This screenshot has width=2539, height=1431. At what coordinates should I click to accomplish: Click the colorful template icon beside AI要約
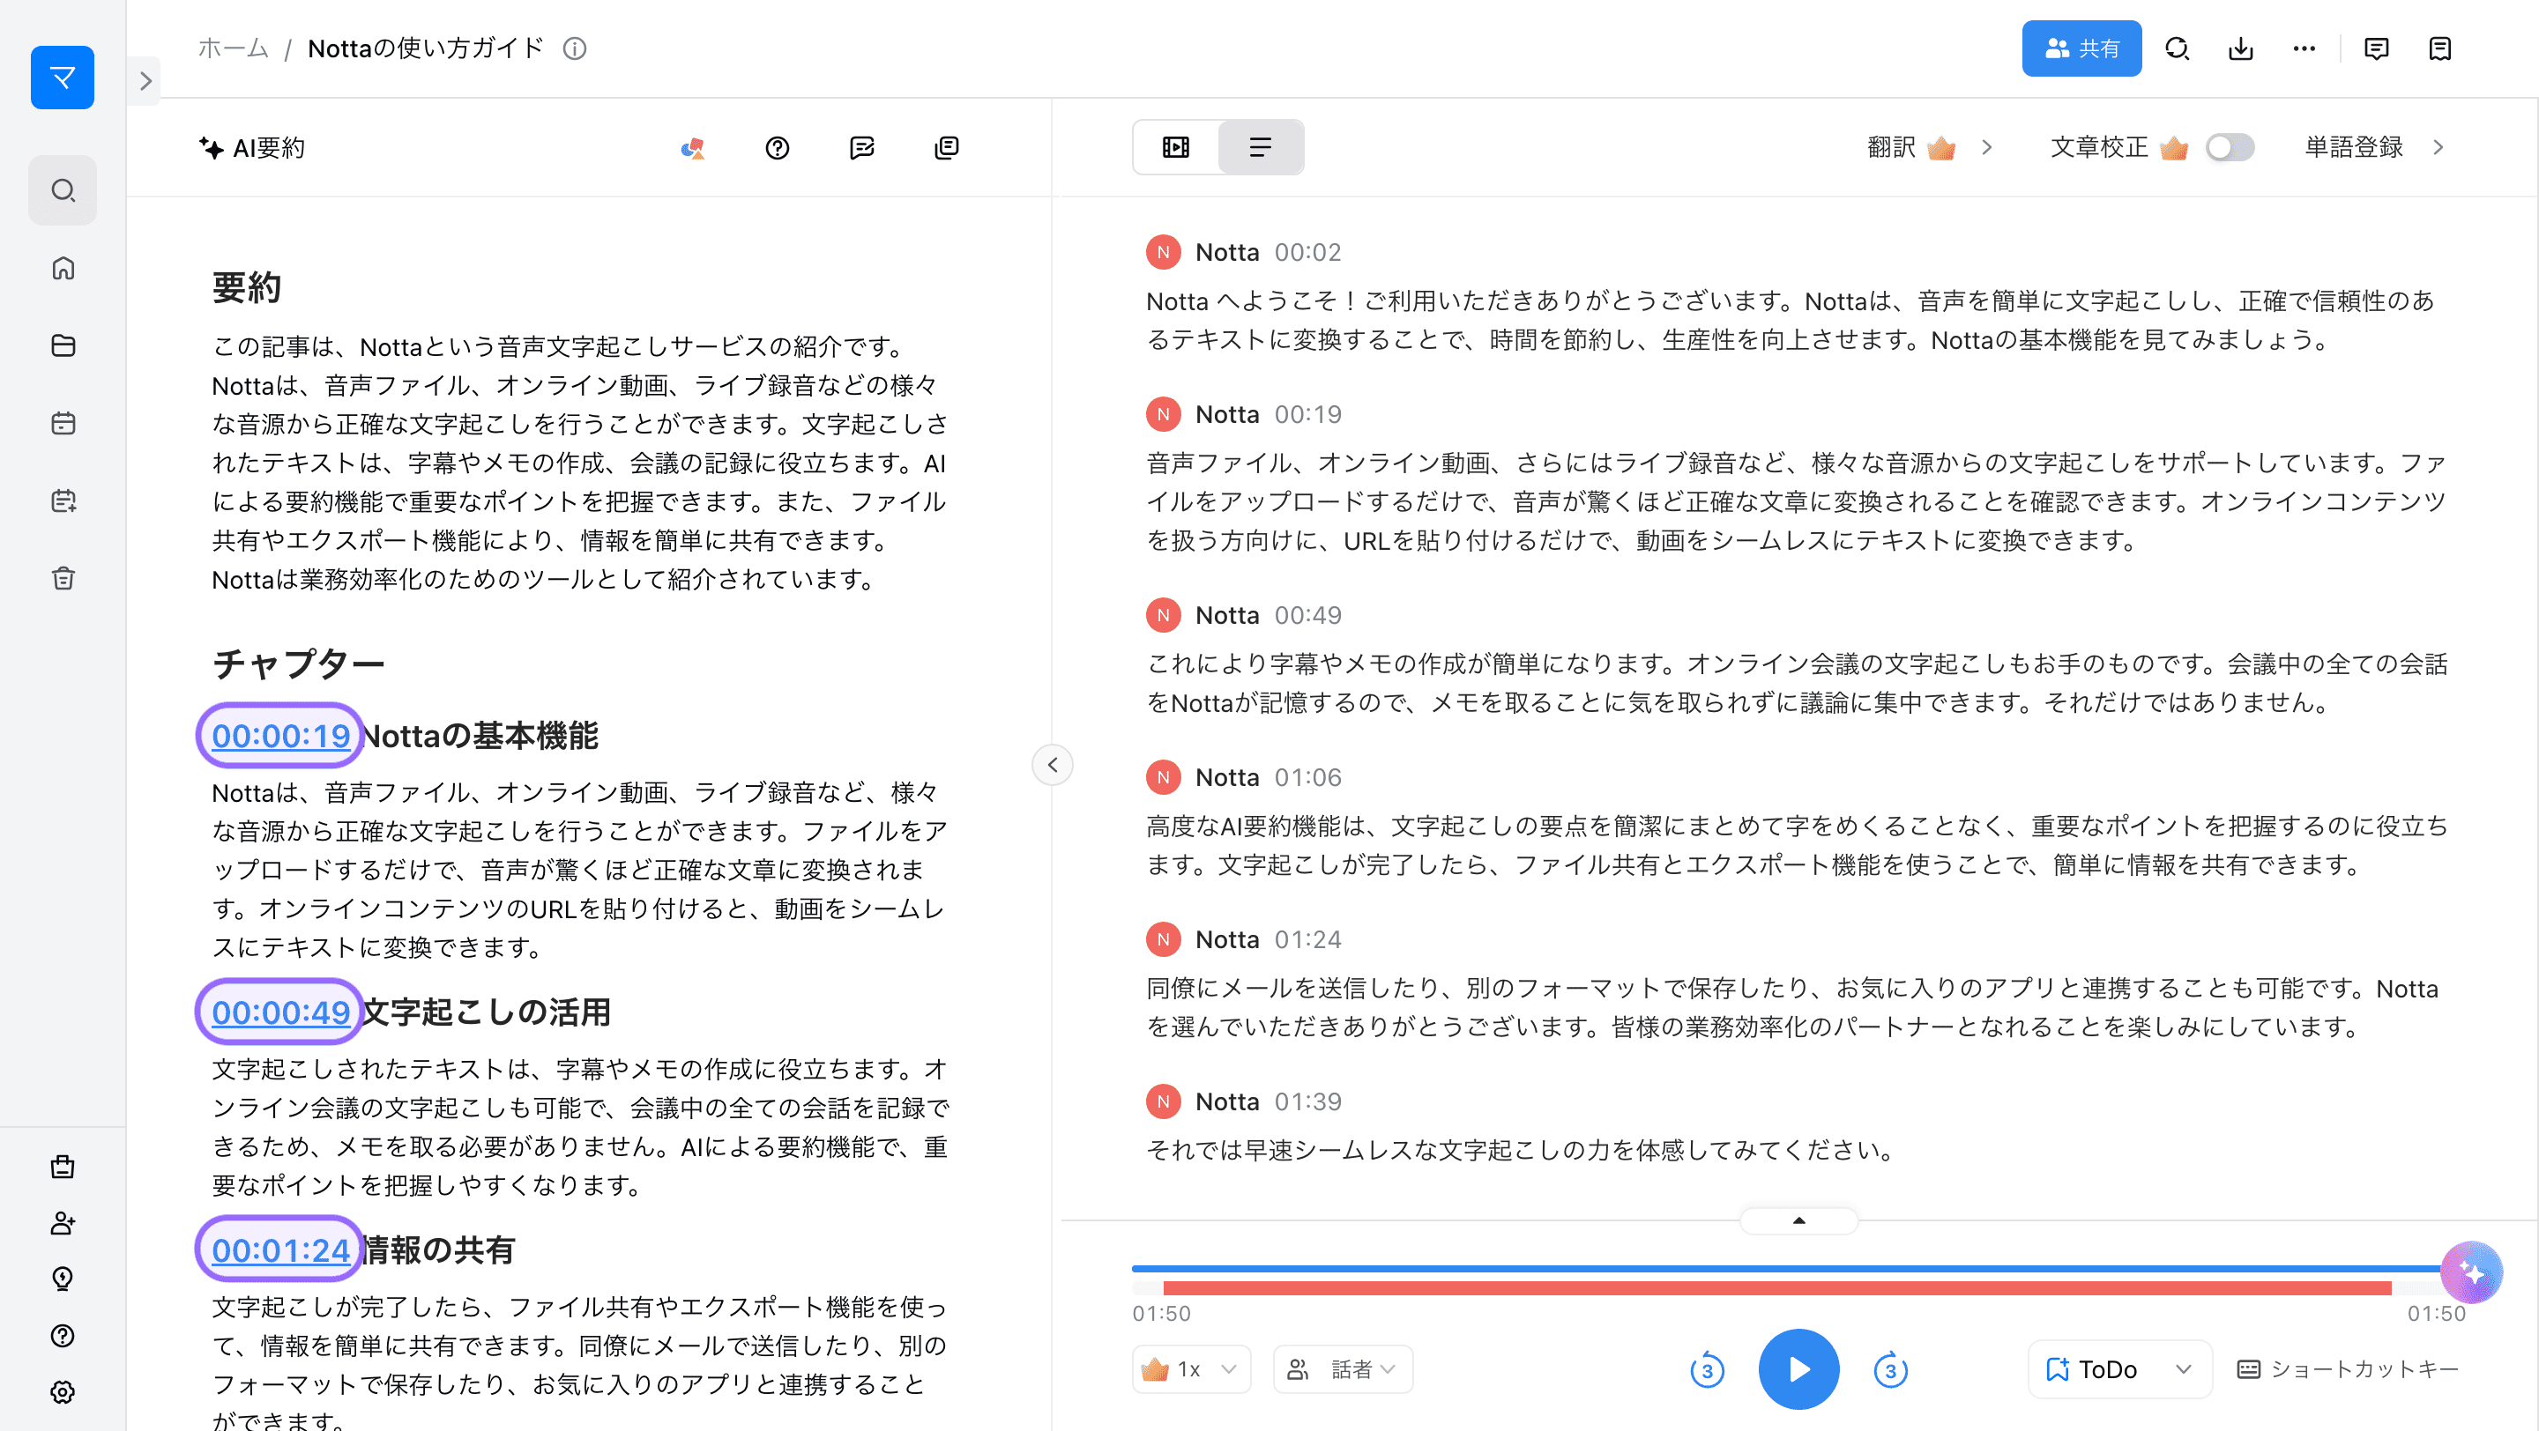(x=693, y=148)
